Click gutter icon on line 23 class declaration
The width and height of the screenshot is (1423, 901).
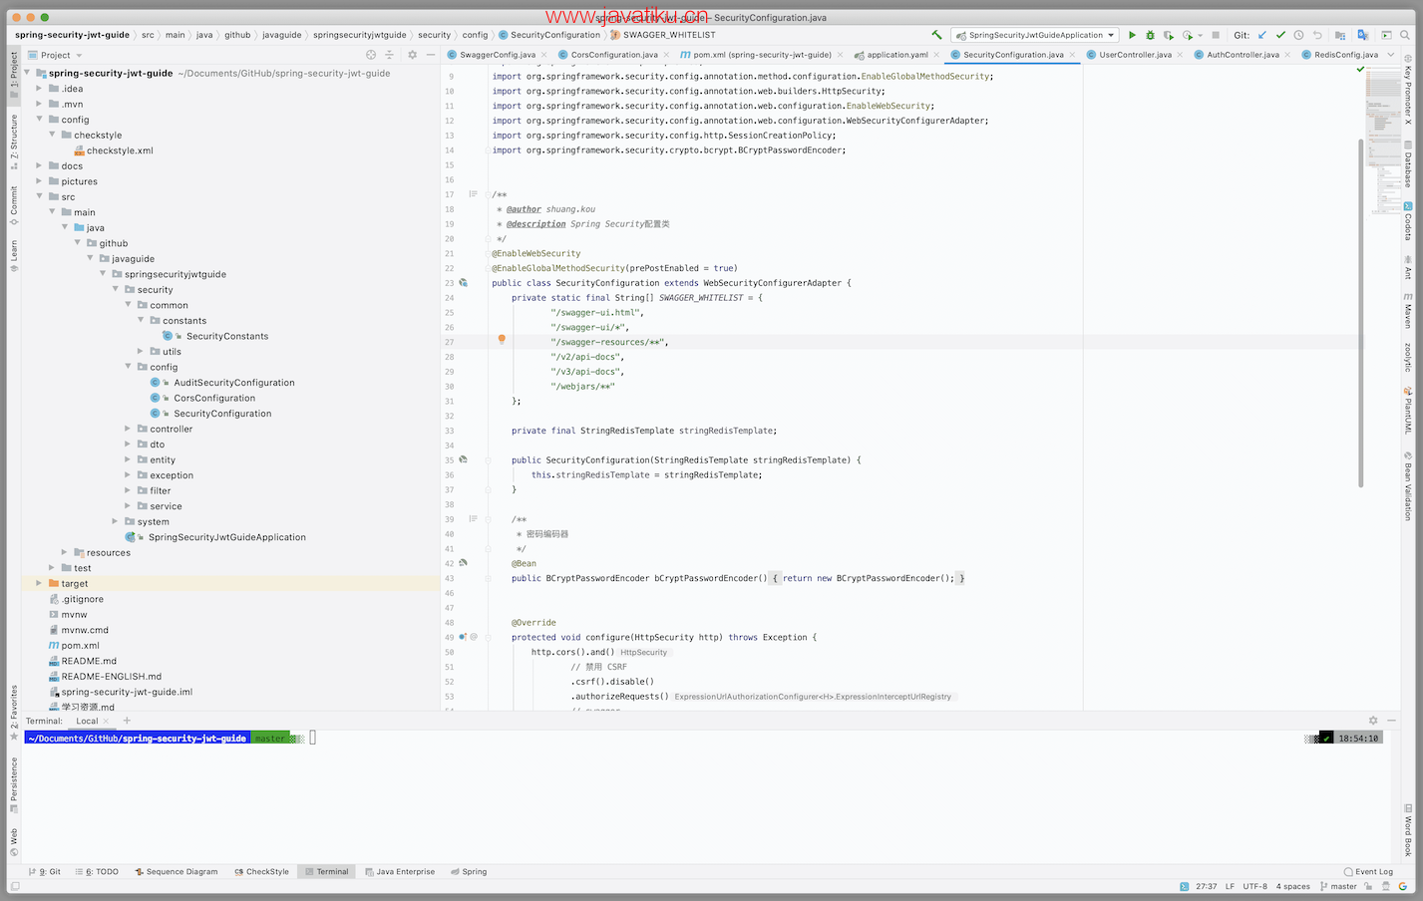coord(464,283)
